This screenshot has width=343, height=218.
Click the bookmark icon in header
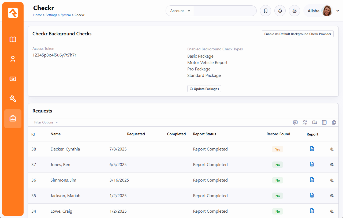pos(266,11)
